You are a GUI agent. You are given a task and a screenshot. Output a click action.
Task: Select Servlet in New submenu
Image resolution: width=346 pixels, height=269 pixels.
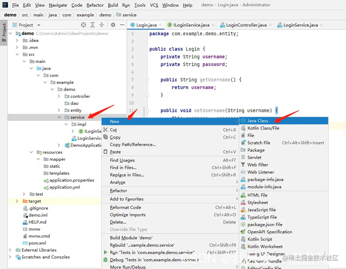pyautogui.click(x=284, y=158)
